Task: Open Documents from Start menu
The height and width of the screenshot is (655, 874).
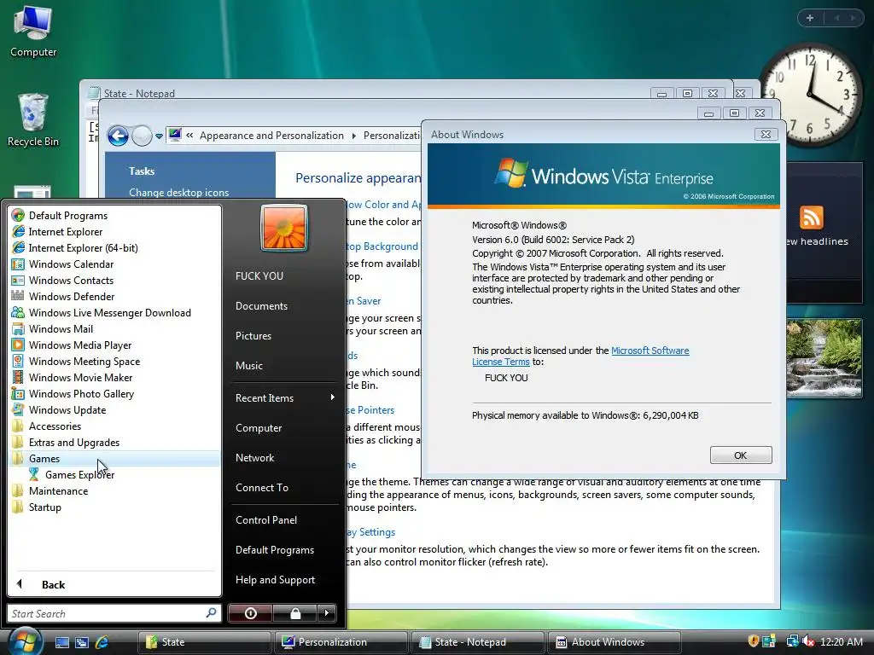Action: (x=261, y=306)
